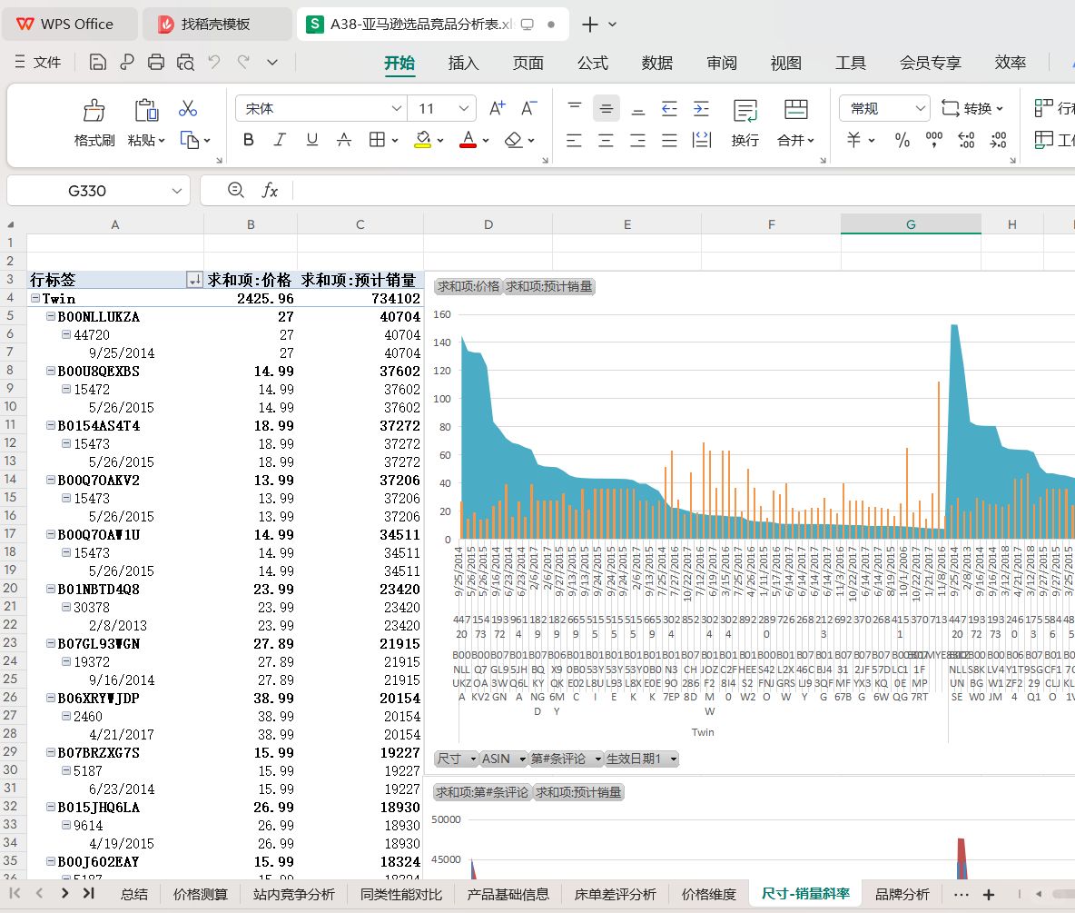Increase indent icon
This screenshot has width=1075, height=913.
point(701,108)
